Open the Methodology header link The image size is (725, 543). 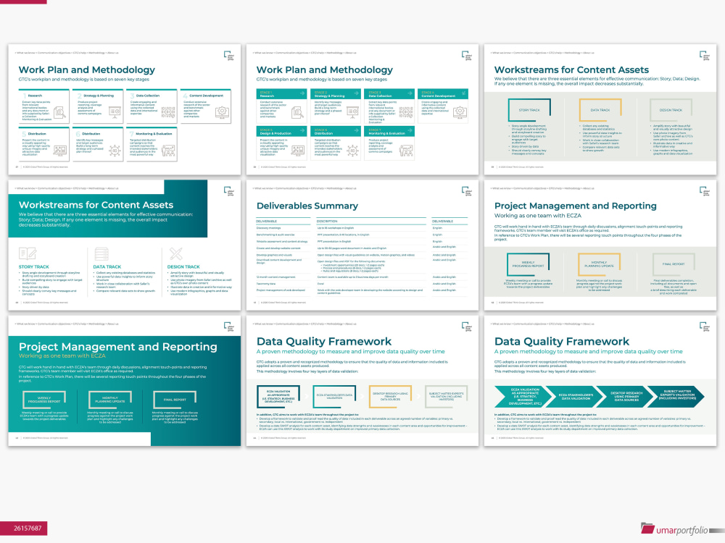click(96, 53)
